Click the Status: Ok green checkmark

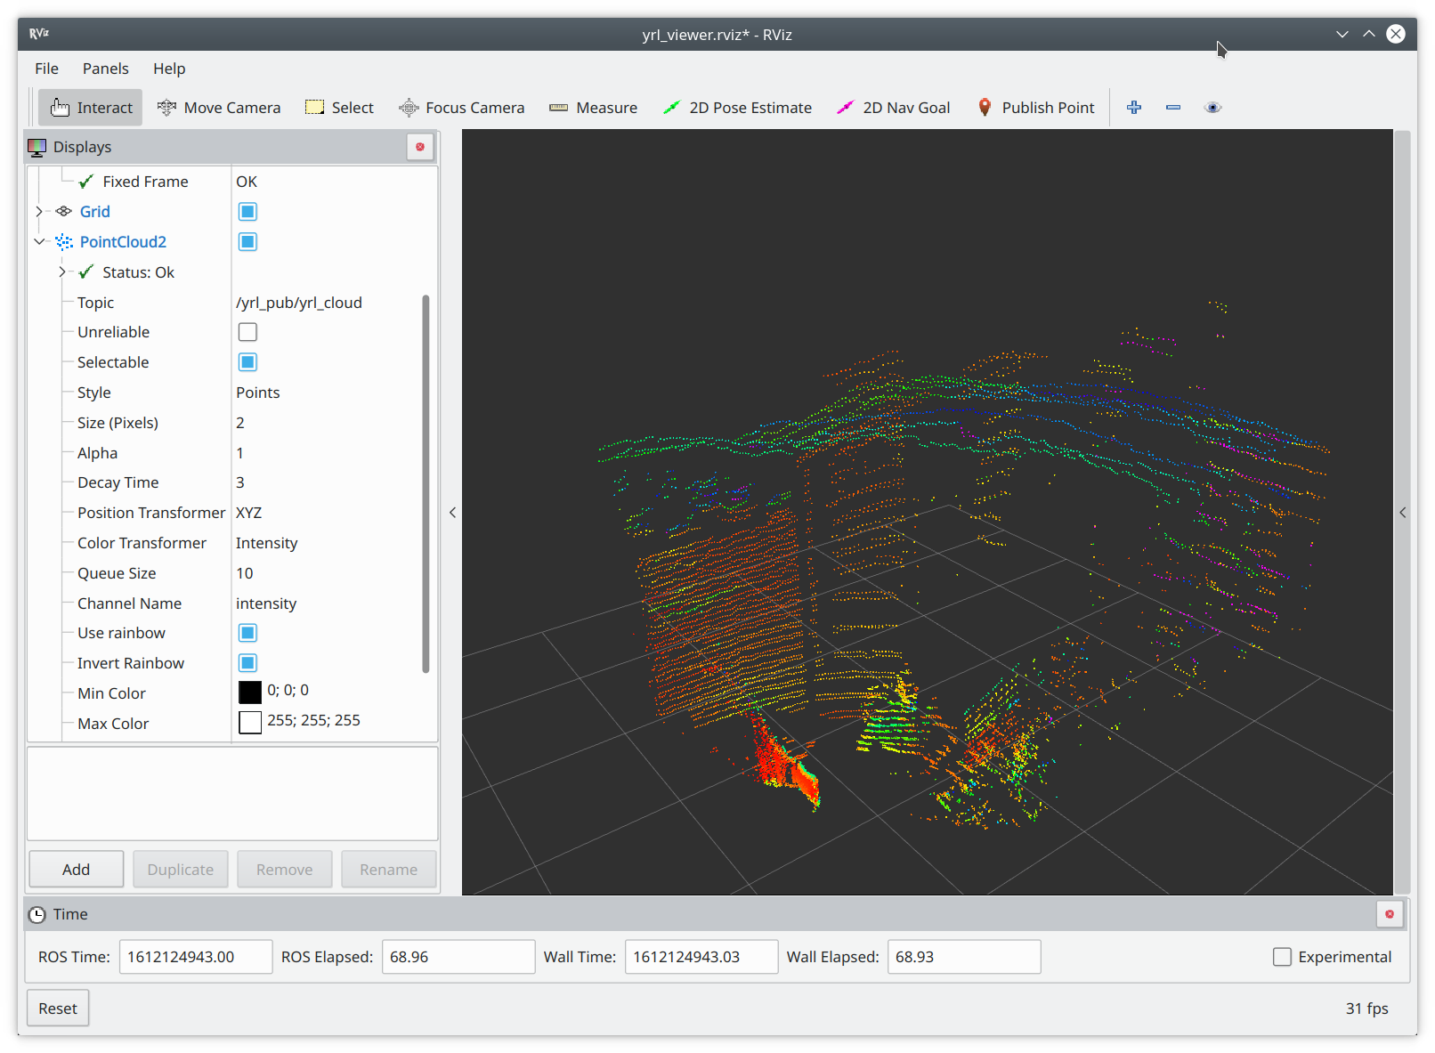[86, 272]
